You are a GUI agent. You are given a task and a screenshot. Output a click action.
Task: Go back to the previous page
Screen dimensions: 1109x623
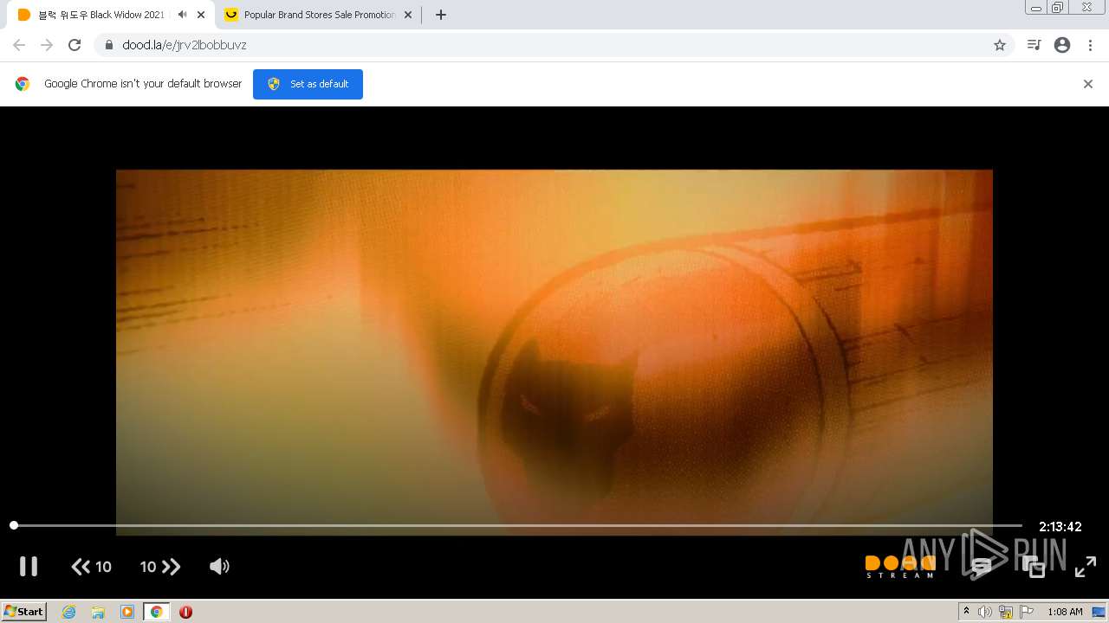19,45
